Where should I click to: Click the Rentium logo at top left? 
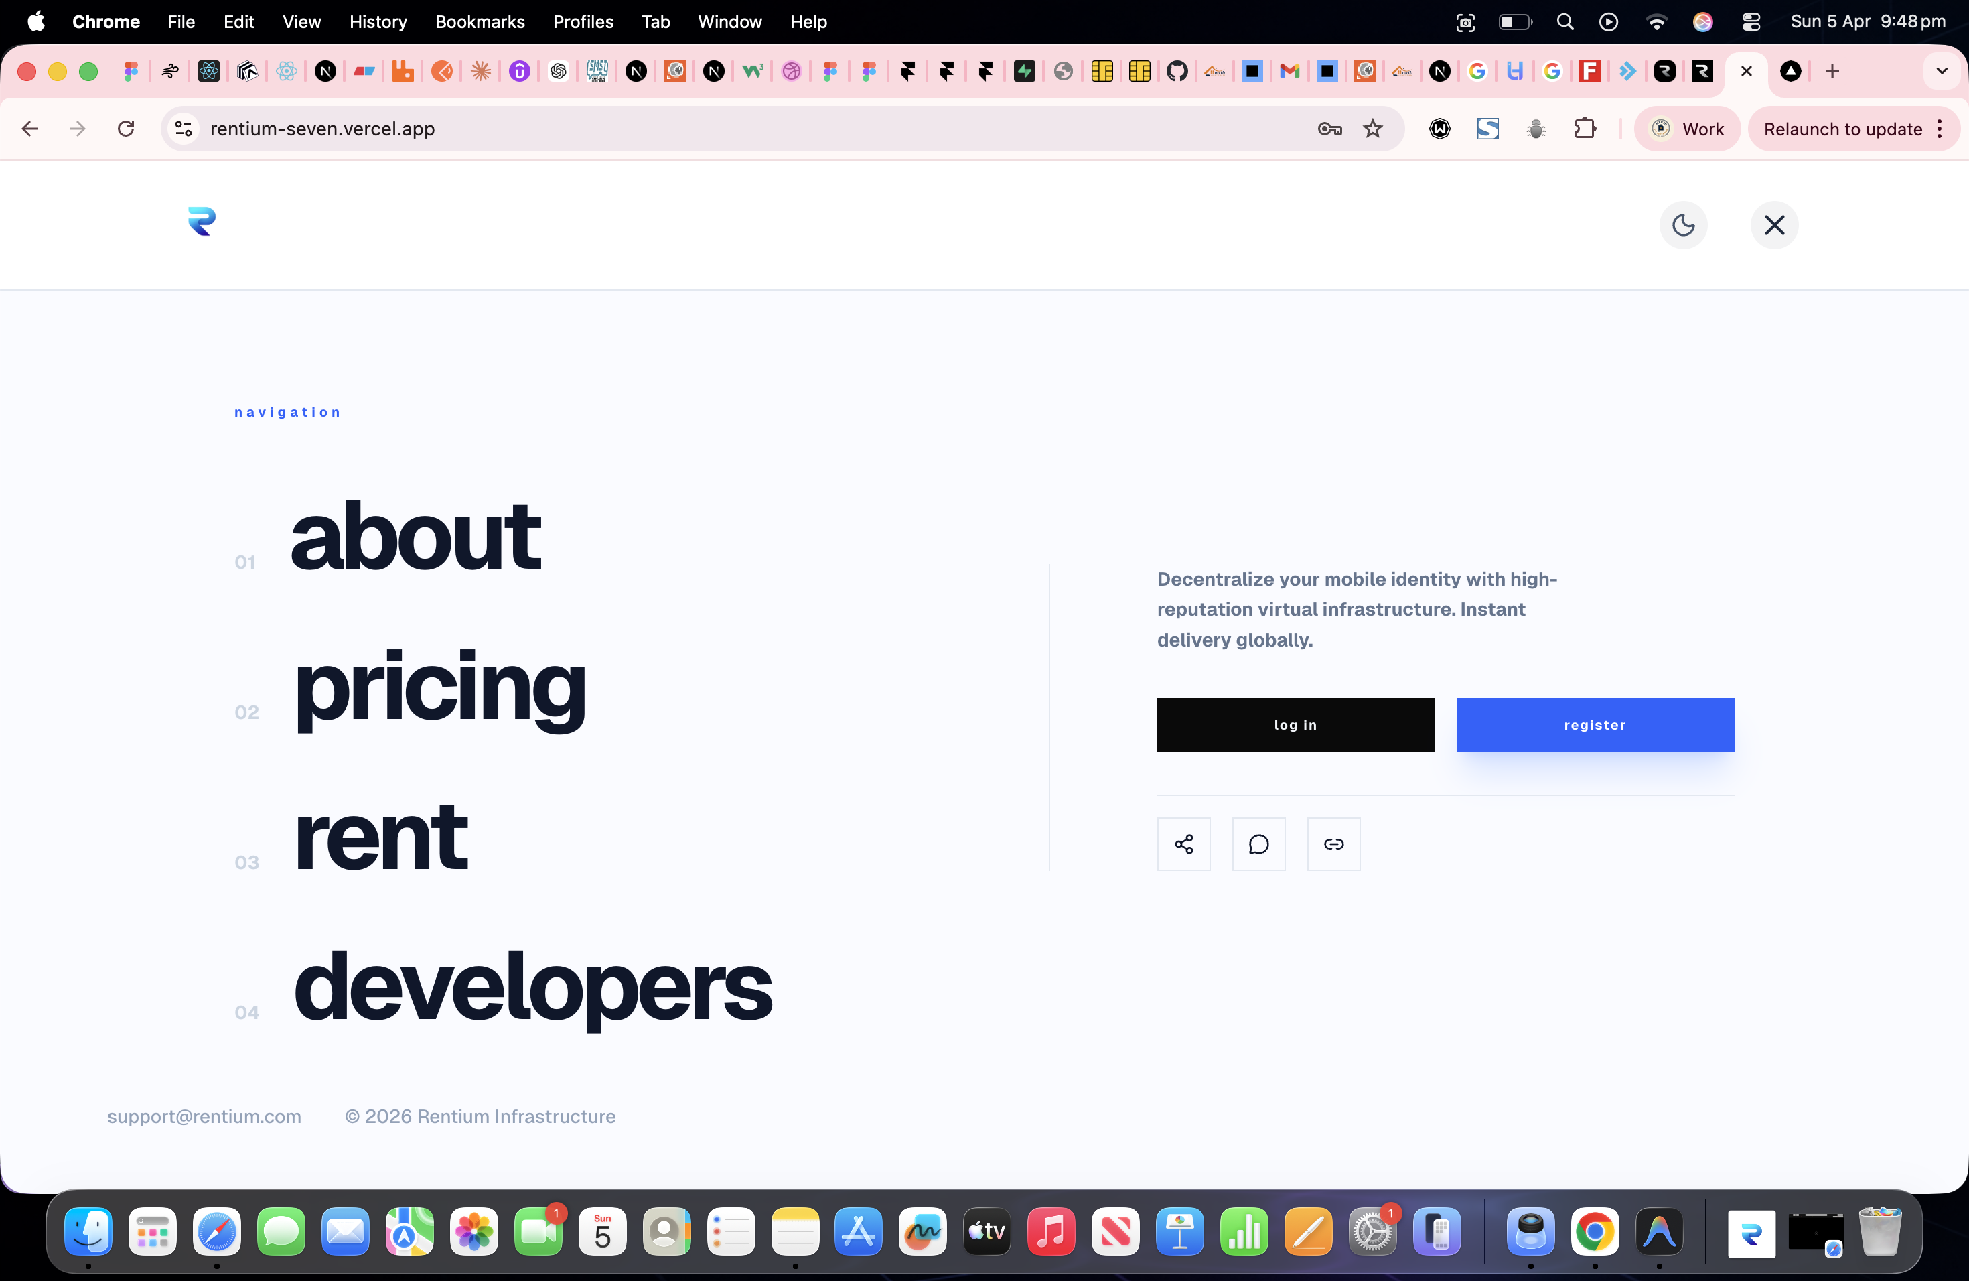point(201,222)
